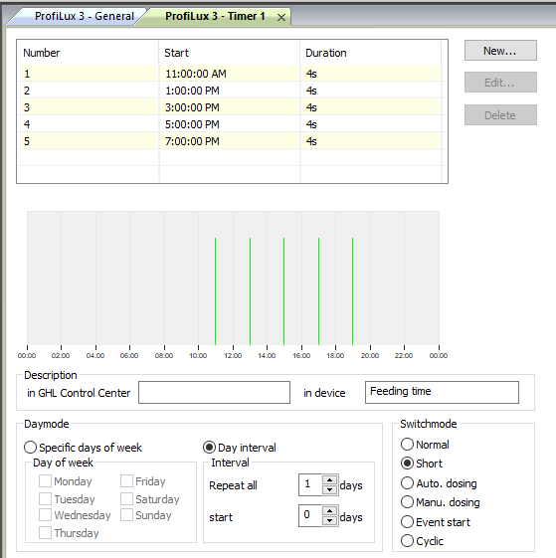Select Manu. dosing switchmode

click(x=441, y=502)
